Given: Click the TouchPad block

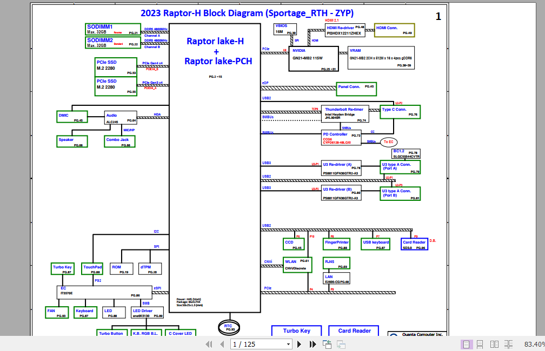Looking at the screenshot, I should tap(92, 269).
